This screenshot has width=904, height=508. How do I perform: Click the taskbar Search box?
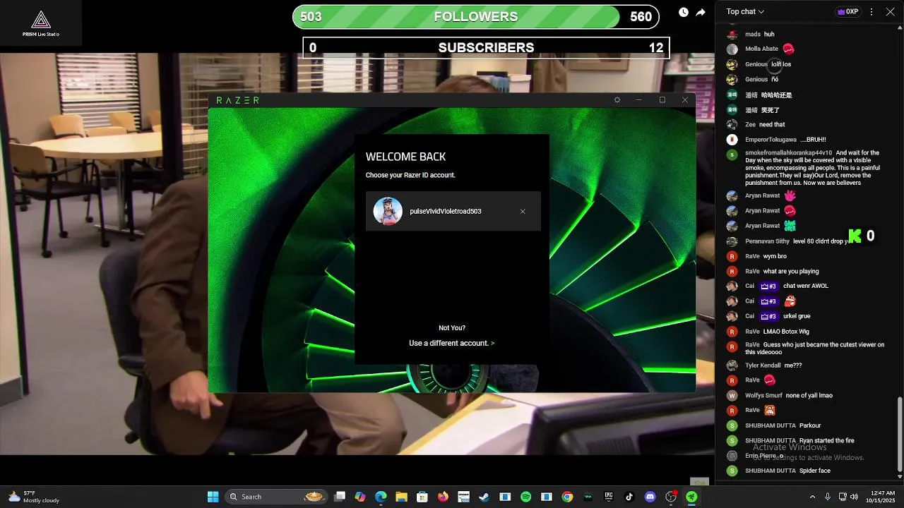tap(276, 497)
